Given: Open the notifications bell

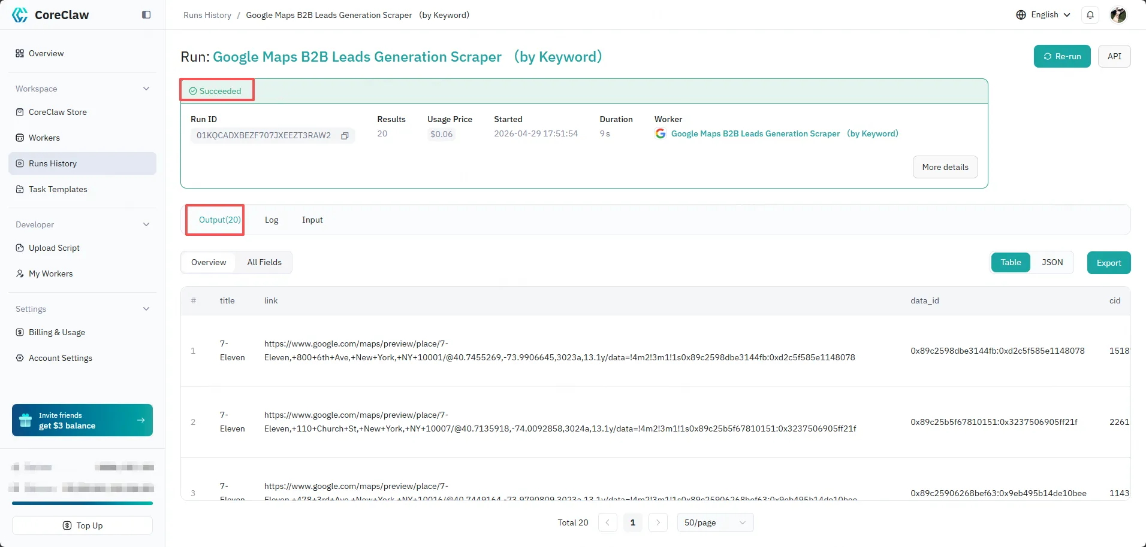Looking at the screenshot, I should [x=1090, y=15].
